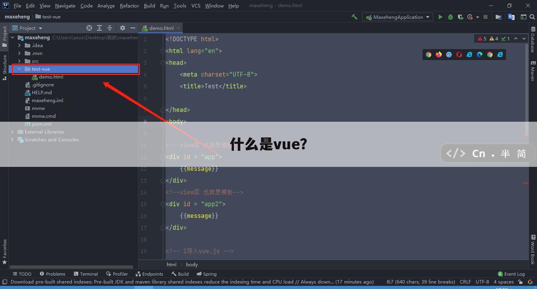Collapse the test-vue folder
This screenshot has width=537, height=289.
click(19, 69)
